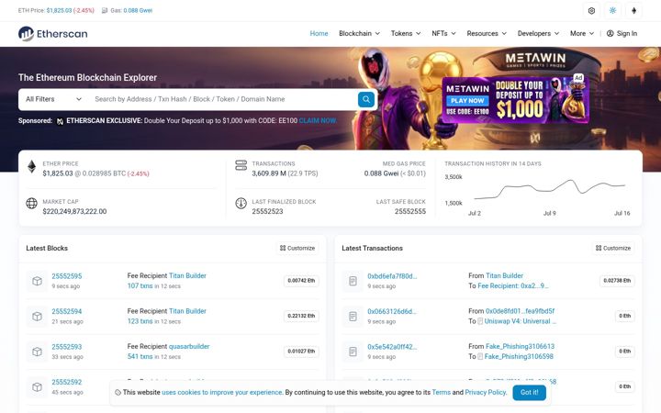Open block number 25552595
This screenshot has width=661, height=413.
[67, 276]
